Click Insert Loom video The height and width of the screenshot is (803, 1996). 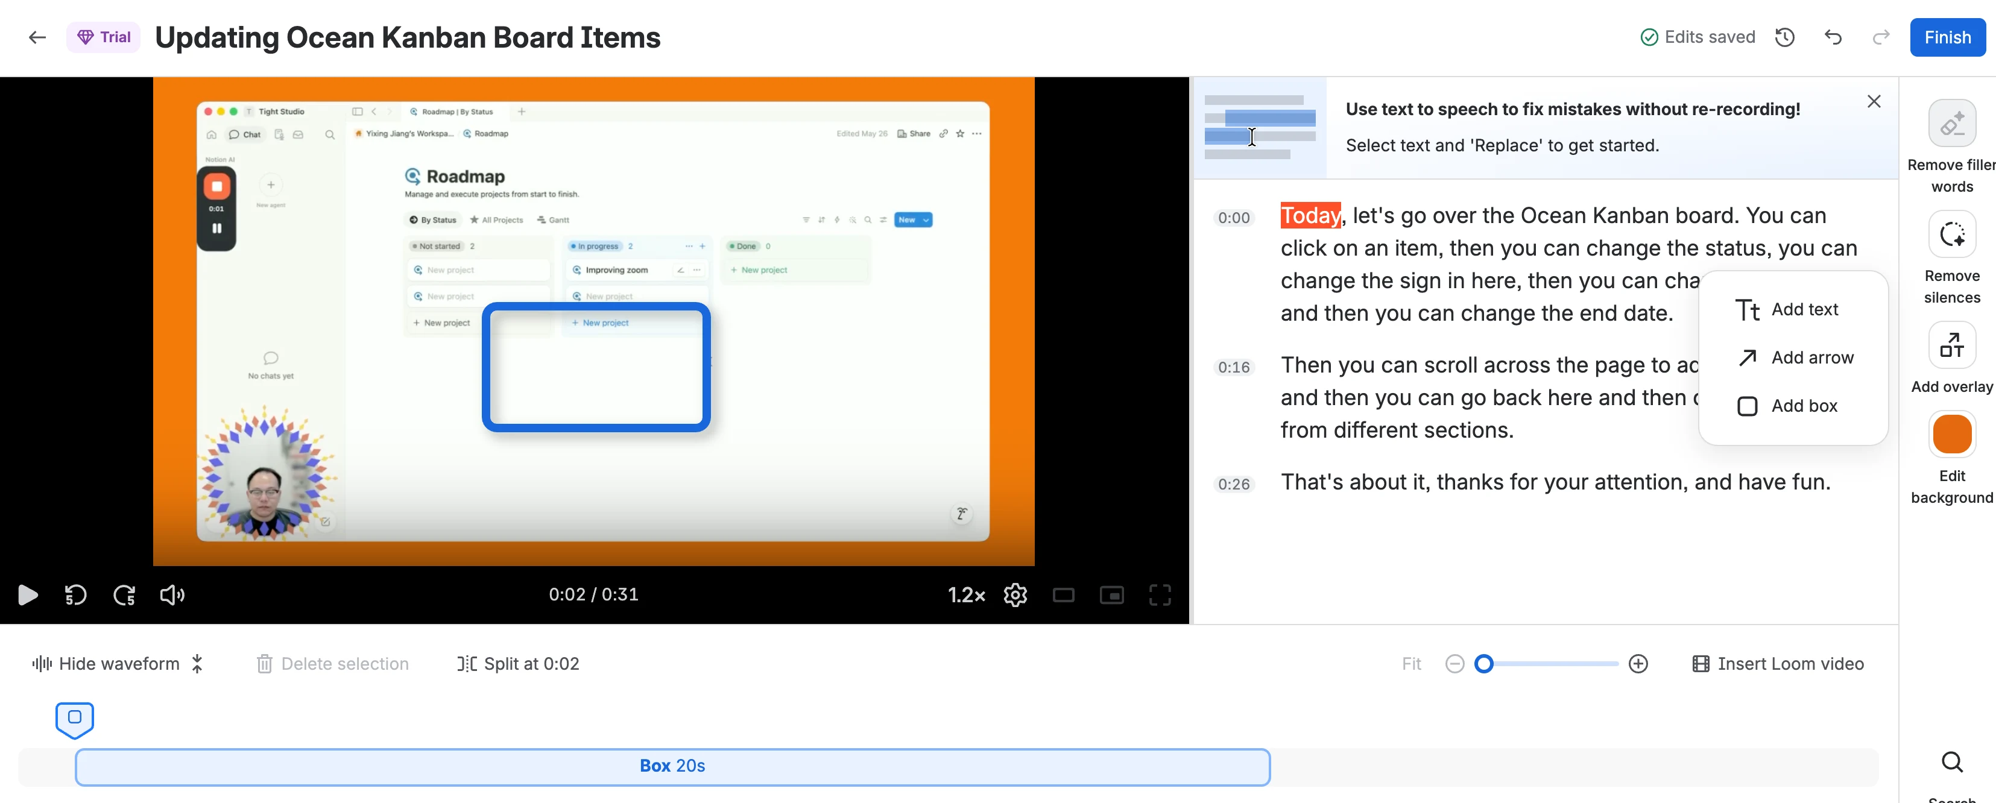(1778, 664)
